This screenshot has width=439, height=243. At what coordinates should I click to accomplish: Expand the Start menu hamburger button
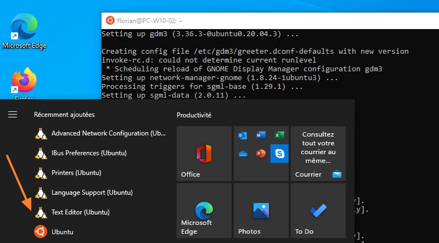coord(13,115)
